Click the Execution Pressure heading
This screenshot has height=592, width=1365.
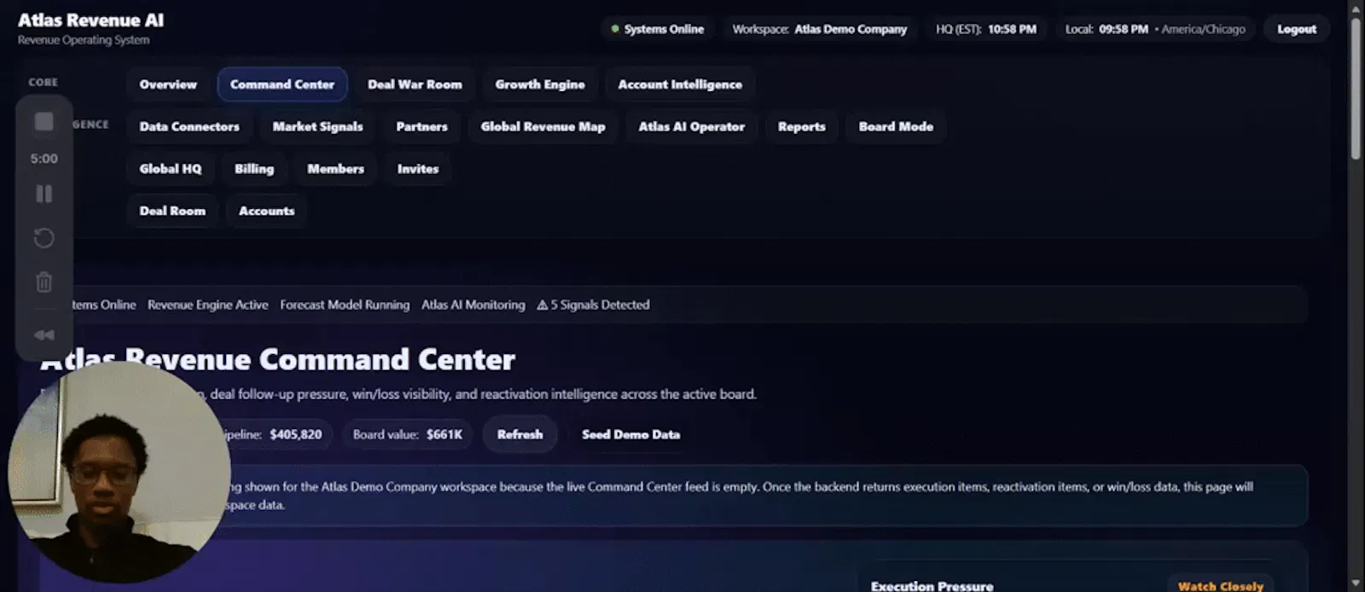pyautogui.click(x=932, y=586)
